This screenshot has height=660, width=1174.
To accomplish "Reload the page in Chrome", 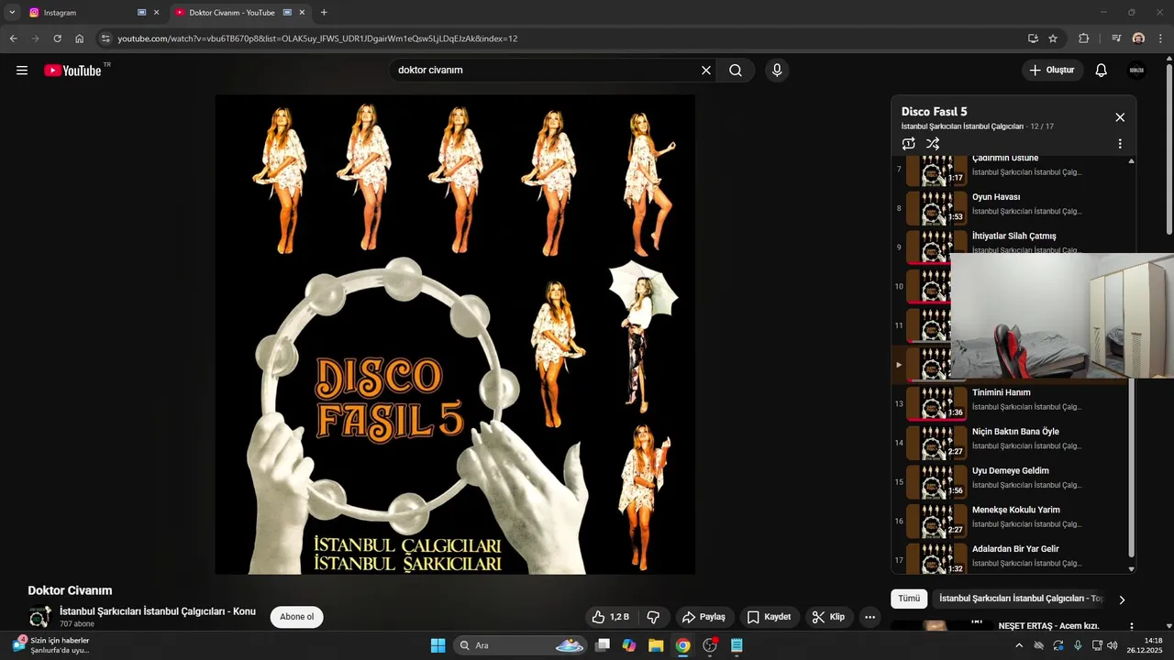I will [x=57, y=38].
